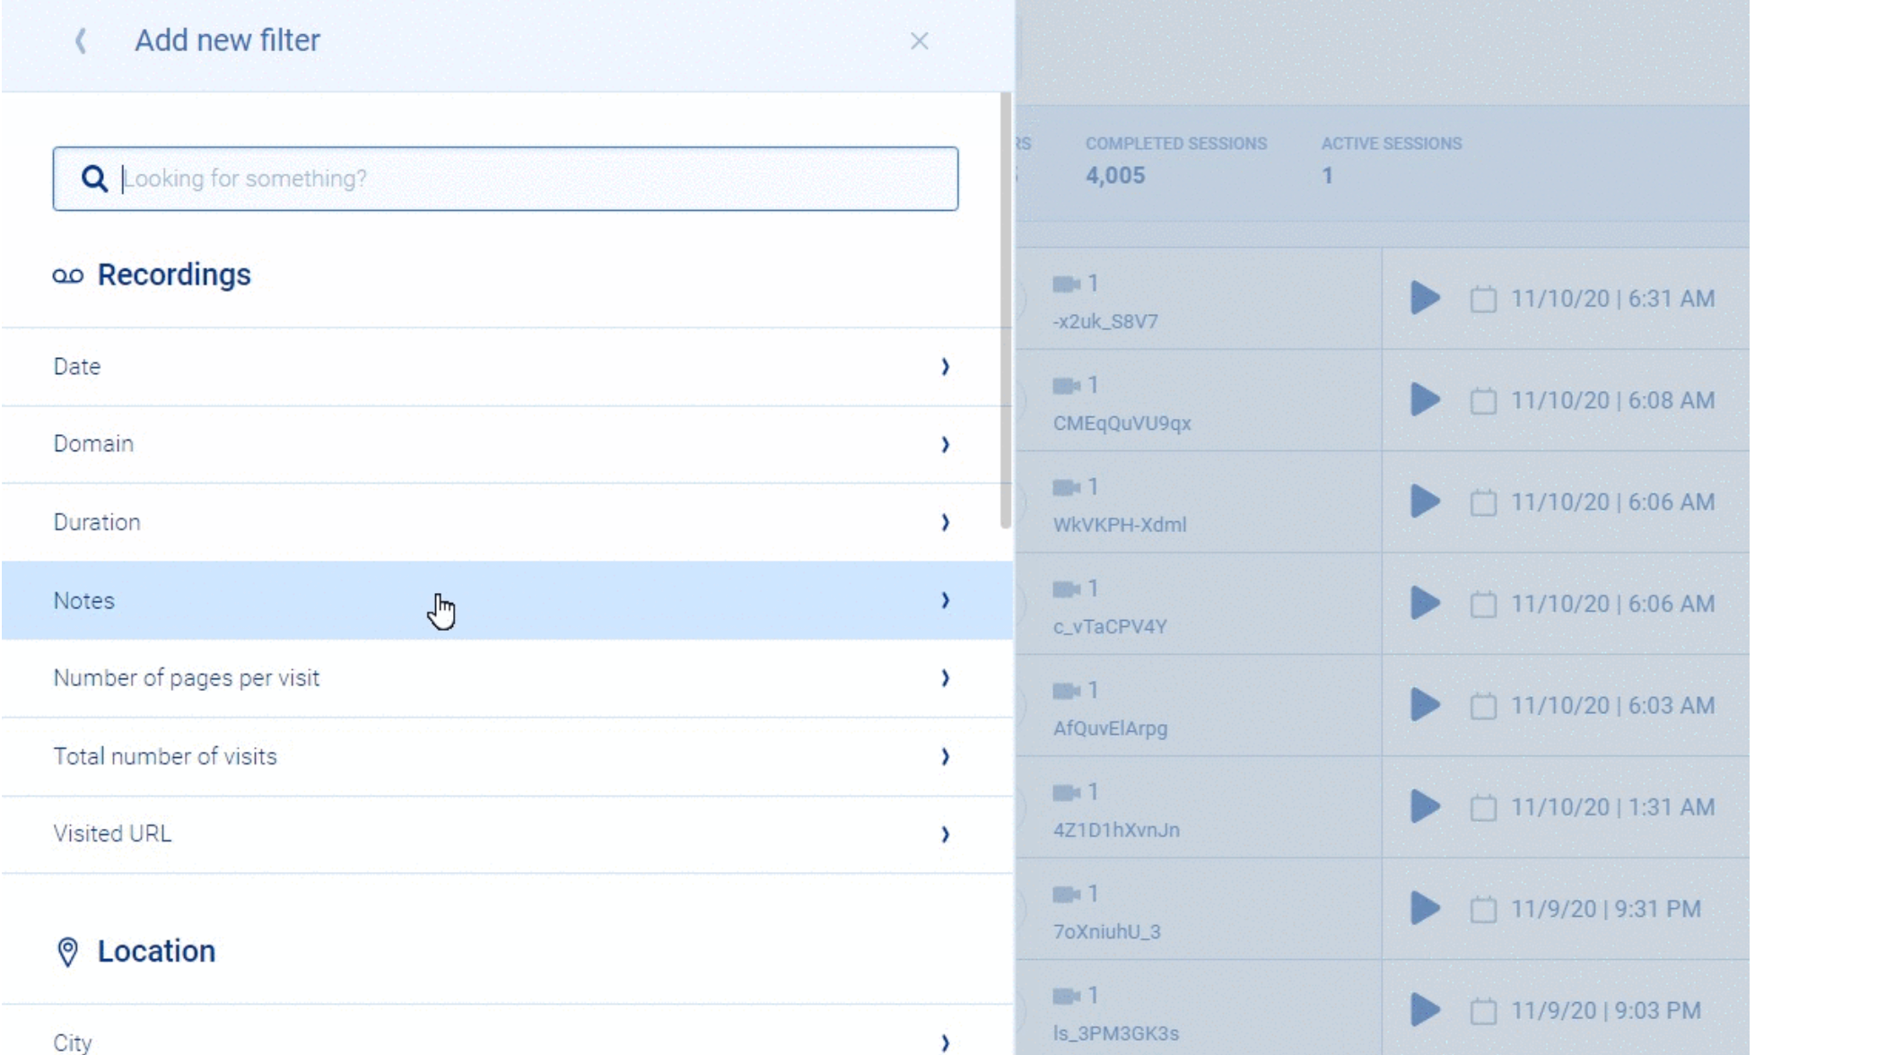Expand the Visited URL chevron
The width and height of the screenshot is (1877, 1055).
945,834
